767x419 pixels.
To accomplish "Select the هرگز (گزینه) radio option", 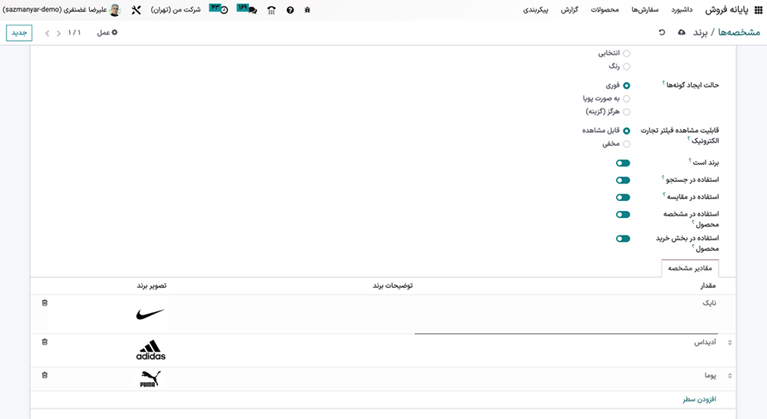I will tap(627, 112).
